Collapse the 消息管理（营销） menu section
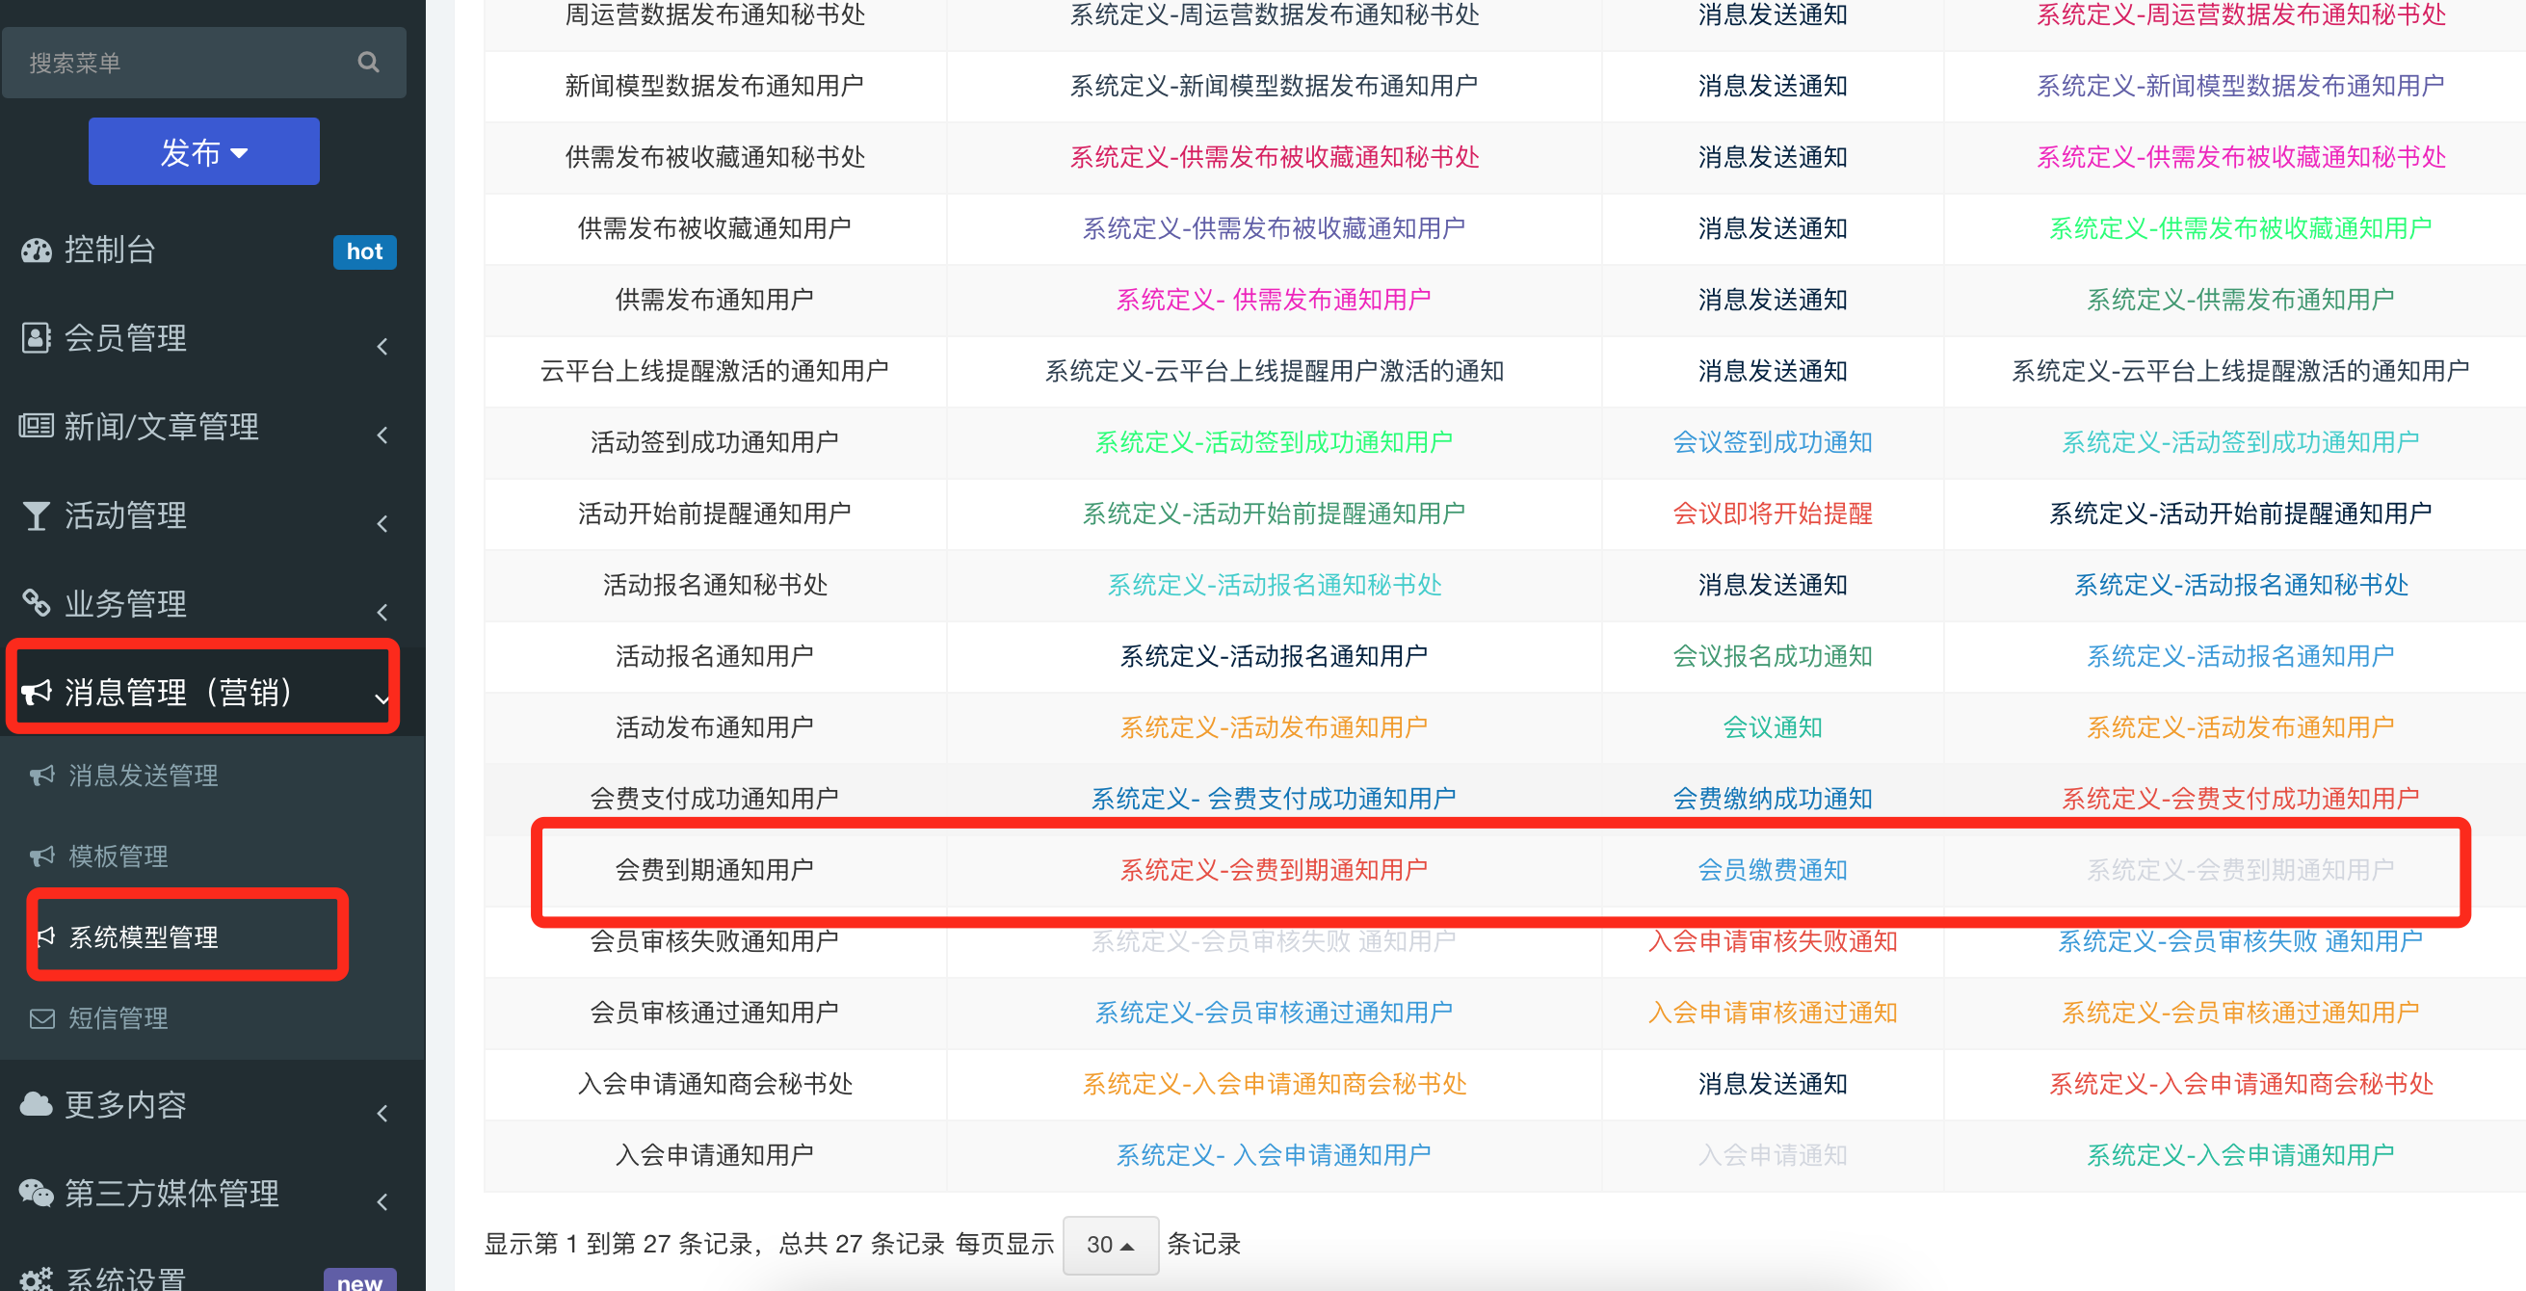2526x1291 pixels. click(x=382, y=698)
